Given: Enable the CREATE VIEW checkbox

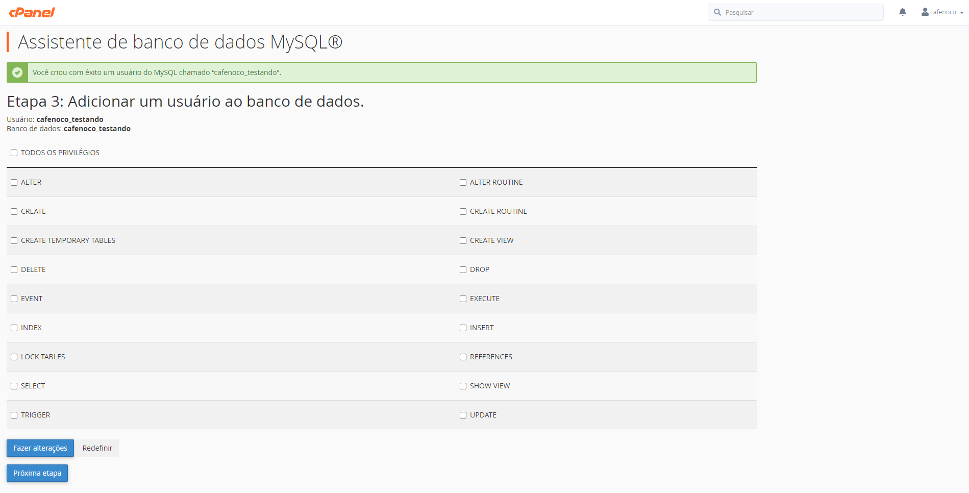Looking at the screenshot, I should click(x=463, y=240).
